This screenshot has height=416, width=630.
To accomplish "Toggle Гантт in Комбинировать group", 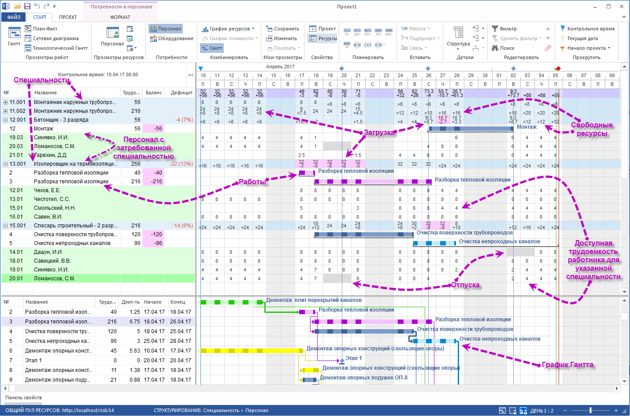I will click(212, 48).
